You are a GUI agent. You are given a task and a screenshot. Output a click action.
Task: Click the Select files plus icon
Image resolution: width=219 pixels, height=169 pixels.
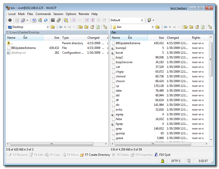coord(74,20)
